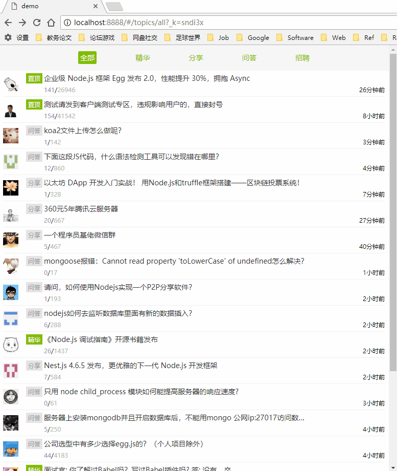Click green identicon beside 下面这段JS代码
This screenshot has height=471, width=397.
[11, 162]
